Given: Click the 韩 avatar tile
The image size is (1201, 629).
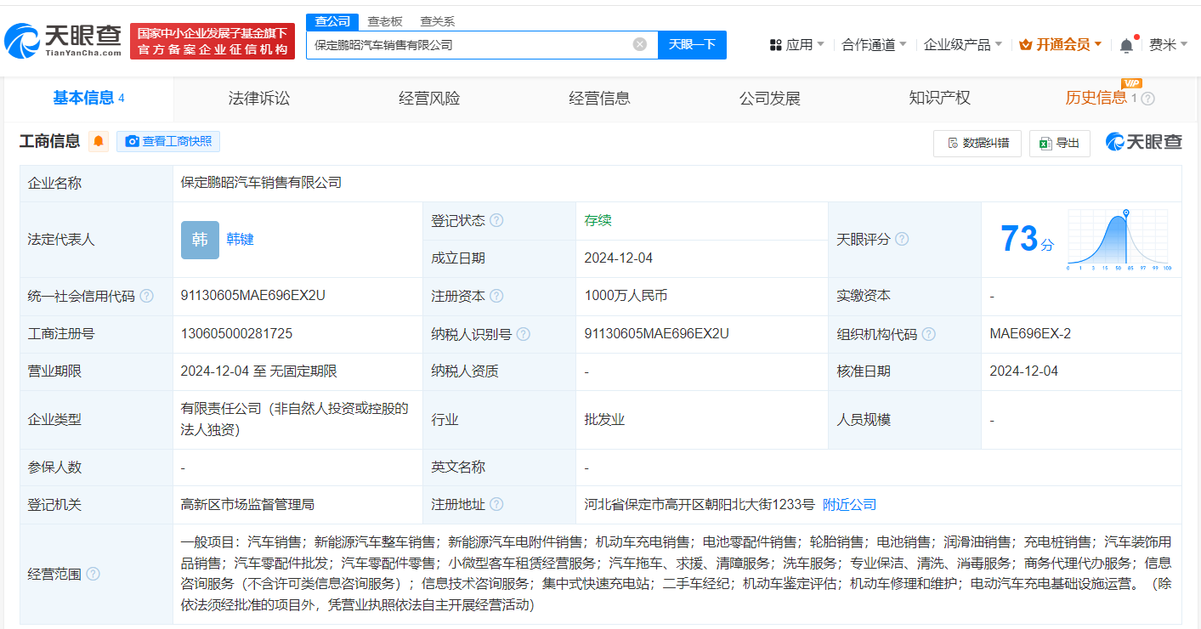Looking at the screenshot, I should (x=200, y=240).
